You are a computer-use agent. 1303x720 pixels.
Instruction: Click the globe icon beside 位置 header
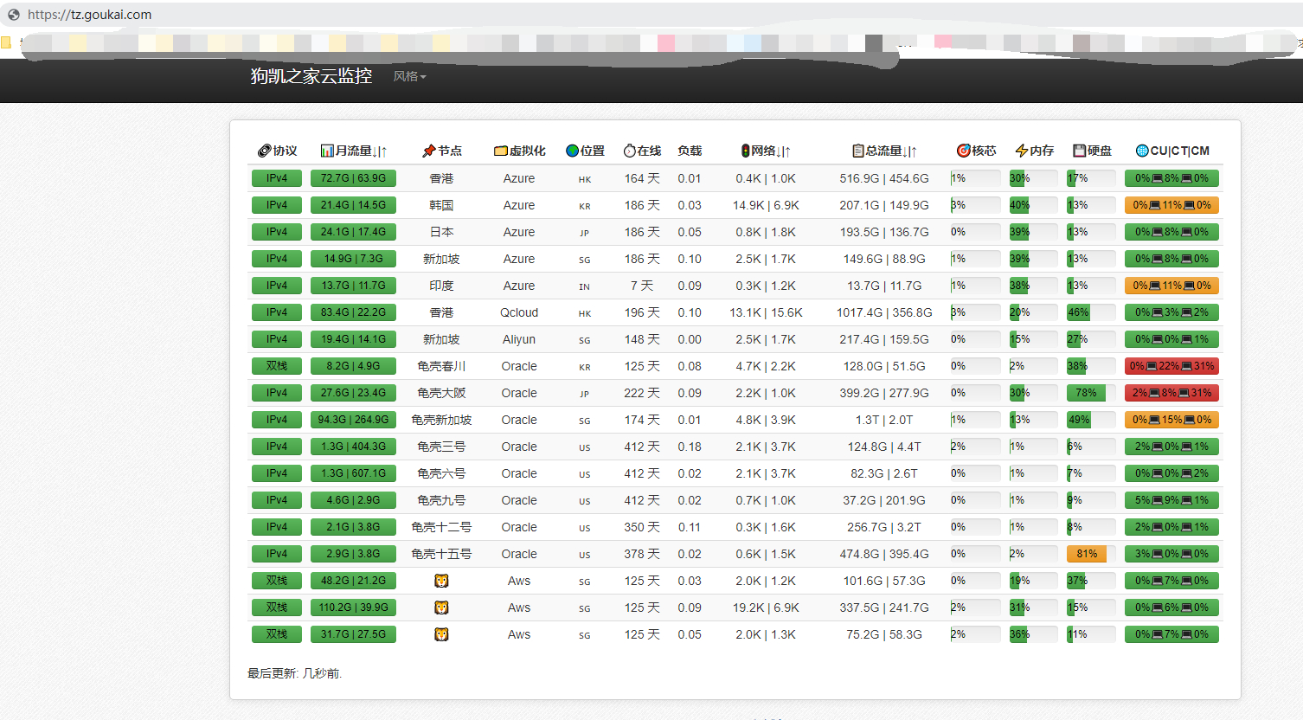click(572, 151)
